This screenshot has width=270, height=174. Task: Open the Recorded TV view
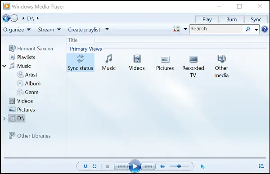(x=193, y=66)
